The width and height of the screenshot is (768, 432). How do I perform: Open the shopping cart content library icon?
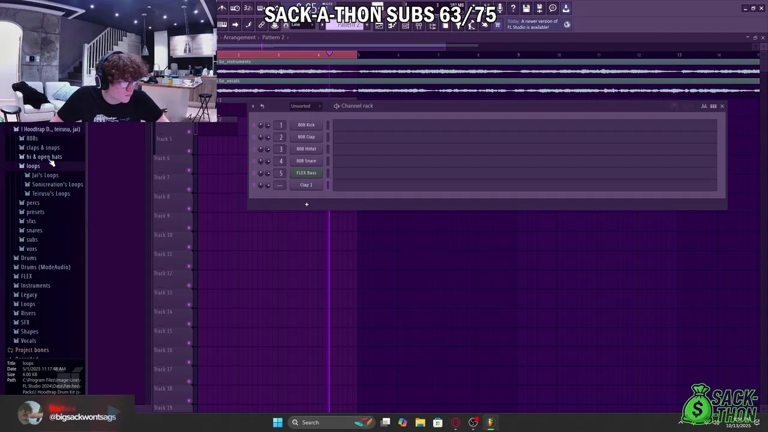click(497, 25)
